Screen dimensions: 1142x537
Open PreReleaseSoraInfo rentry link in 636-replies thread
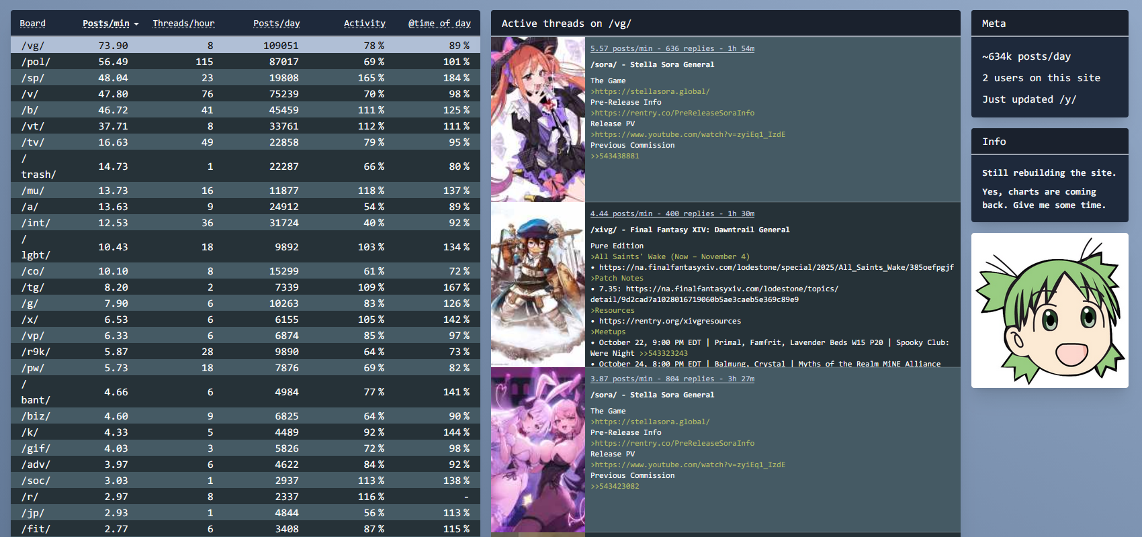(x=674, y=113)
